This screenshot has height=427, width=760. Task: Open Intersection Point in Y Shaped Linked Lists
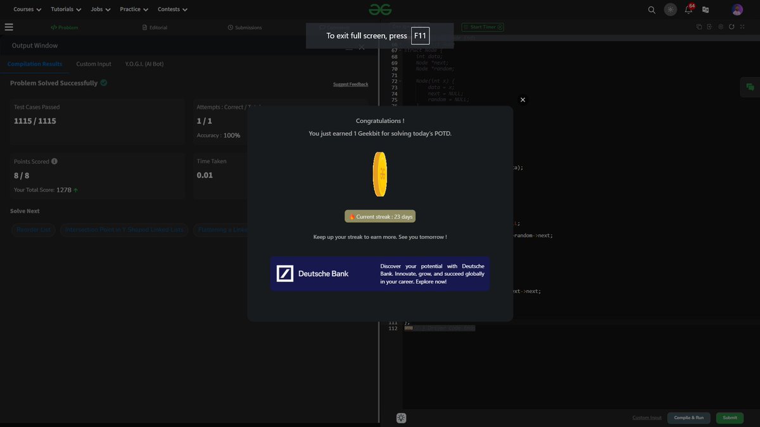124,230
